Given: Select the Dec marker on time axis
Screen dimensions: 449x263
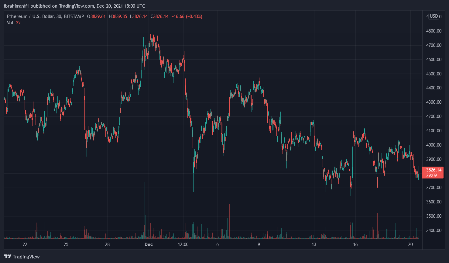Looking at the screenshot, I should 149,244.
